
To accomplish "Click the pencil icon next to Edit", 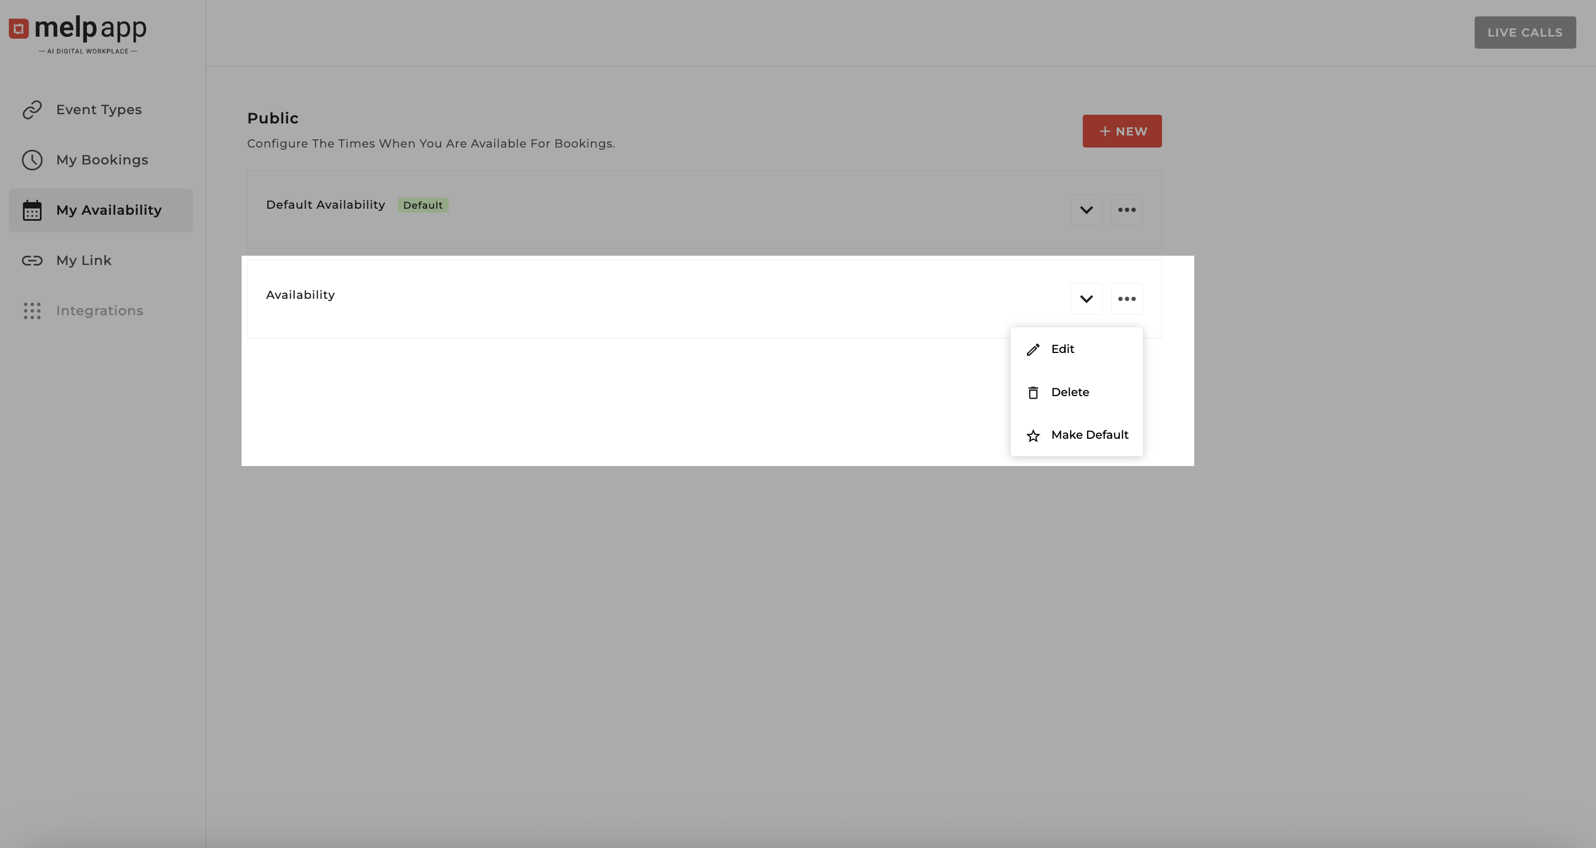I will [1033, 349].
